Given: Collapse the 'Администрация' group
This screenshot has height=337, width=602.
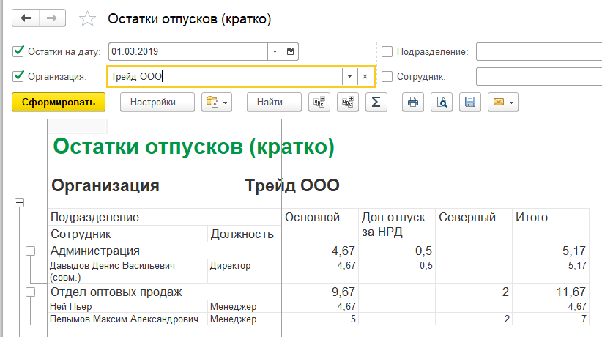Looking at the screenshot, I should point(30,251).
